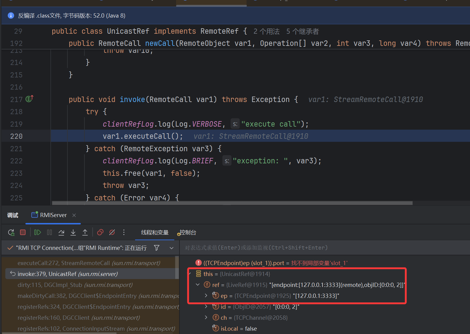The height and width of the screenshot is (334, 470).
Task: Click the Step Over icon
Action: click(61, 233)
